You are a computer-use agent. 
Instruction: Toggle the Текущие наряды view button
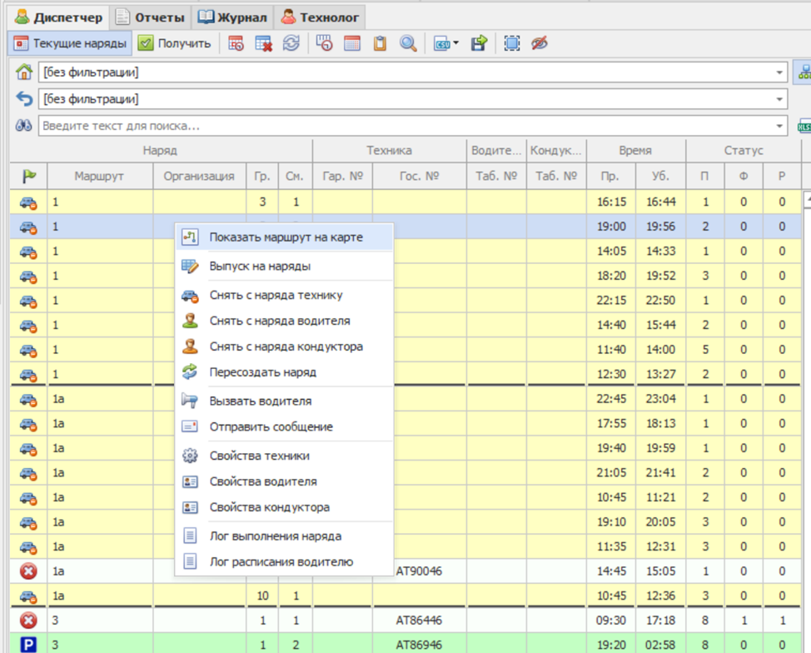click(70, 43)
